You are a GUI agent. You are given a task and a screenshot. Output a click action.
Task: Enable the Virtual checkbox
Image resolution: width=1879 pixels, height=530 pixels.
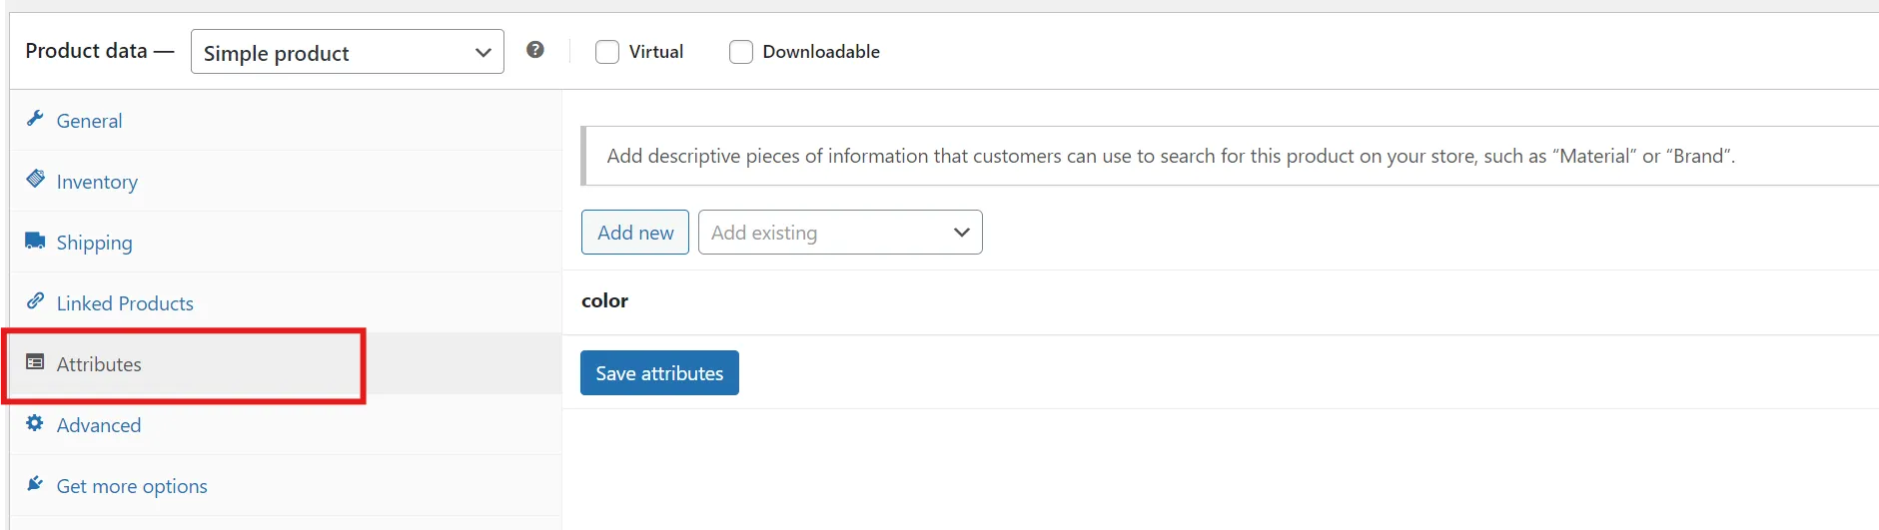pos(607,52)
